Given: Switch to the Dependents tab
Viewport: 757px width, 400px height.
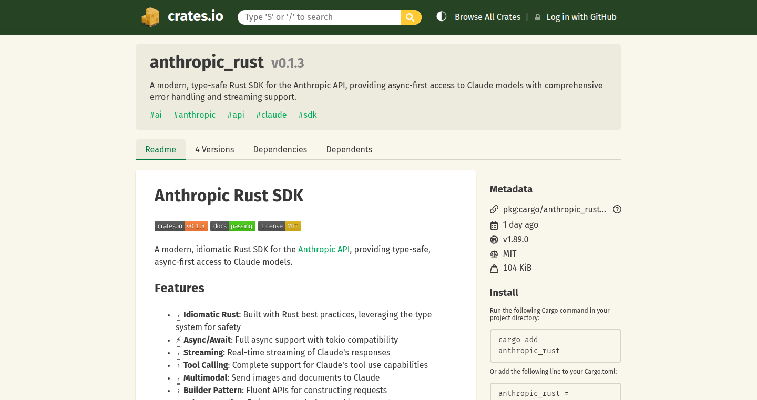Looking at the screenshot, I should coord(349,149).
